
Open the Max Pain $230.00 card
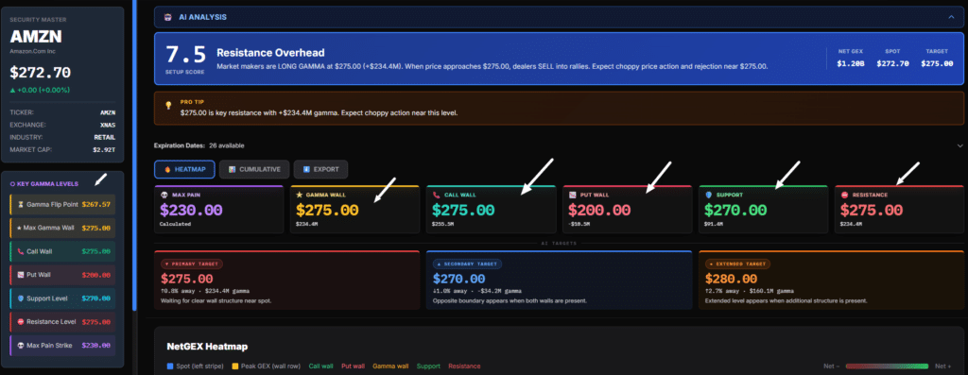point(218,209)
